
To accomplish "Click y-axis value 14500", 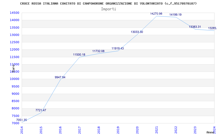I will click(x=14, y=13).
